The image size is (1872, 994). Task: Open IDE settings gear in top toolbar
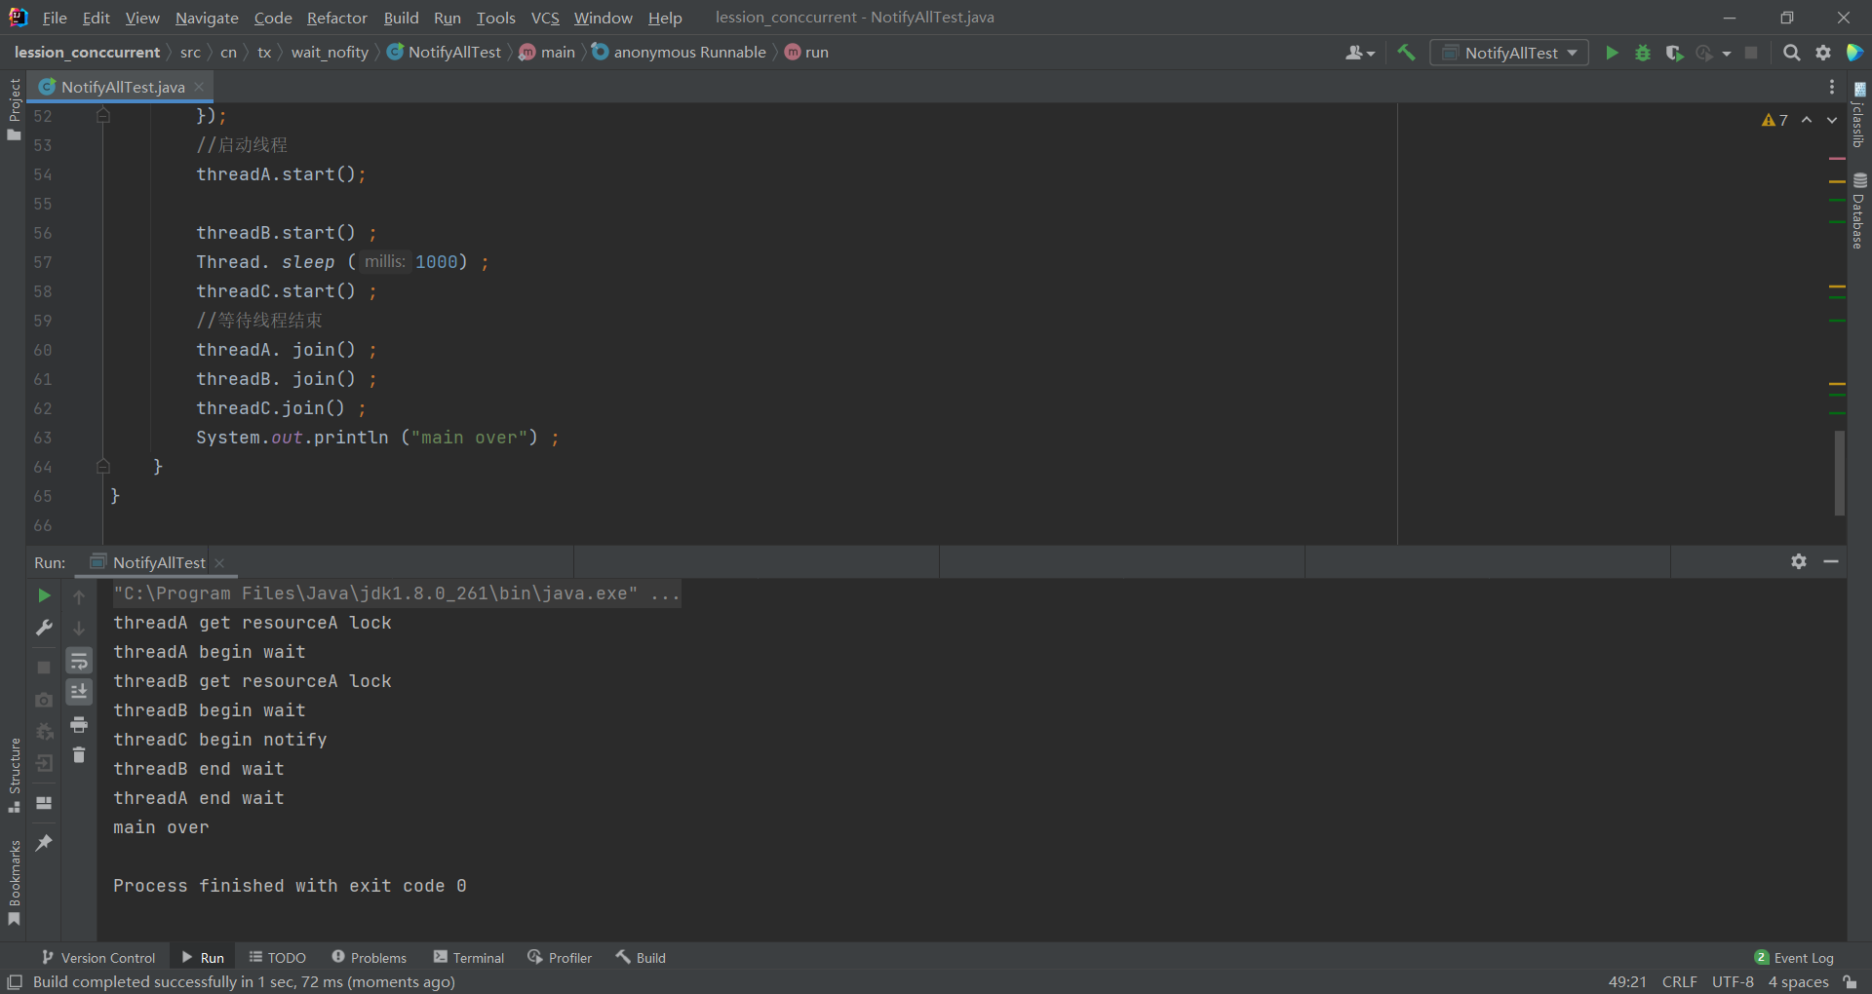click(1823, 53)
